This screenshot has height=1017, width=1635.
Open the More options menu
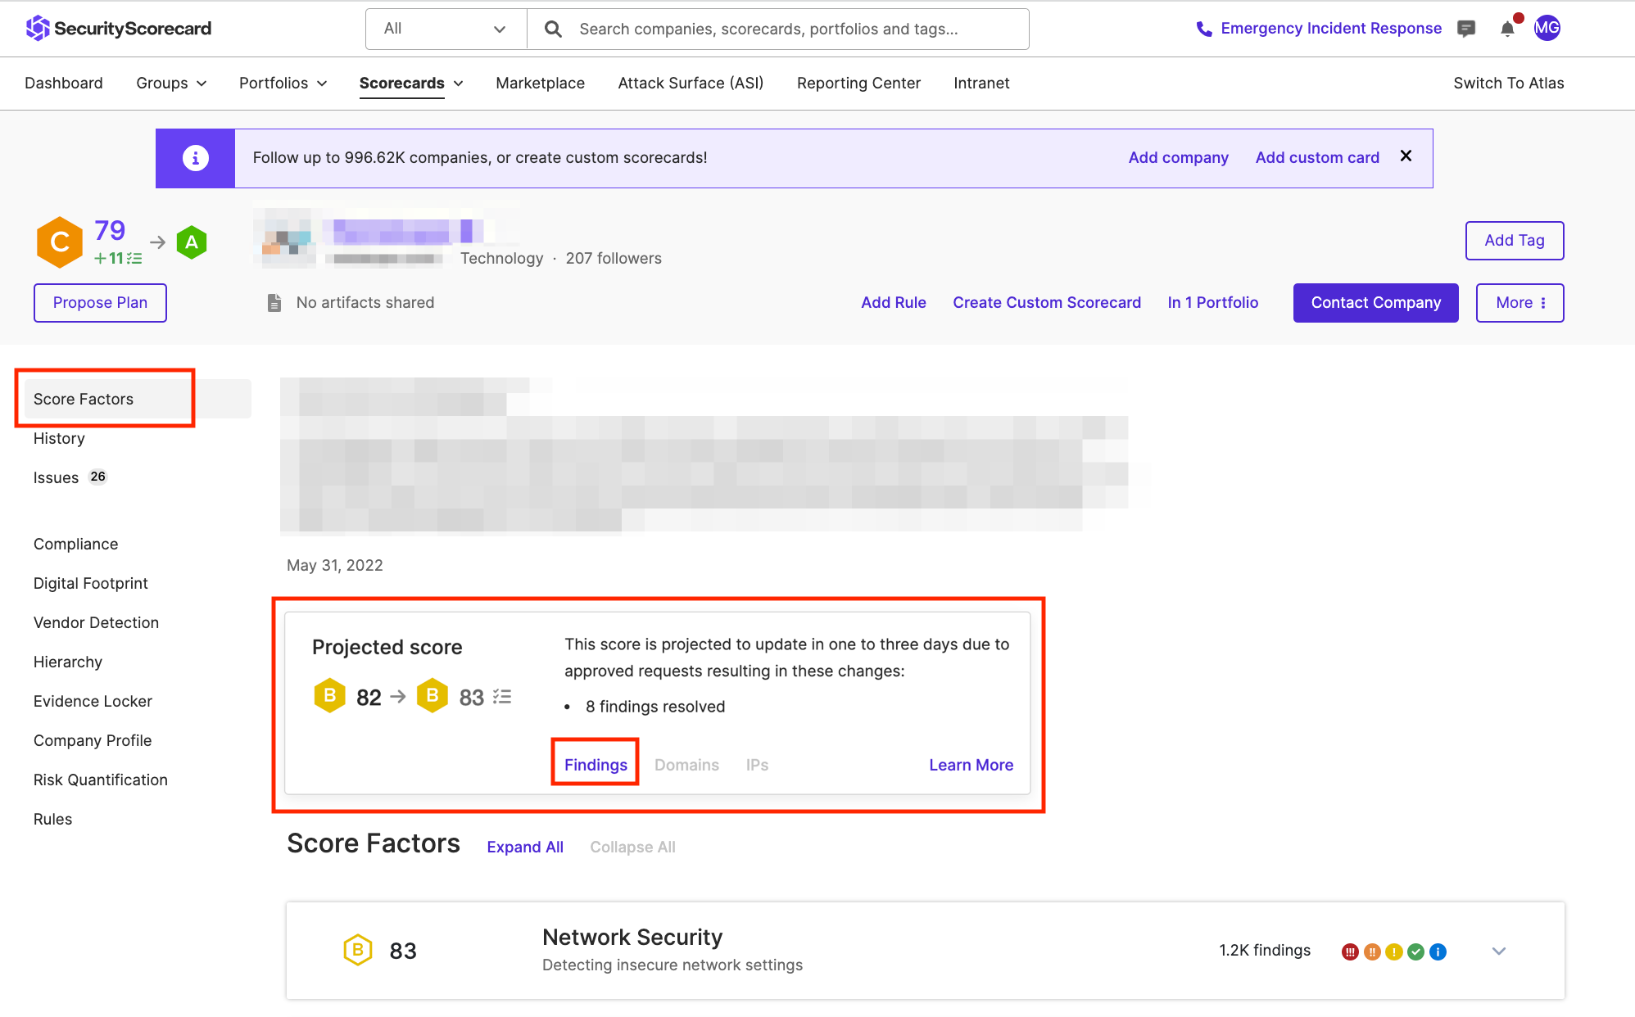[1520, 303]
